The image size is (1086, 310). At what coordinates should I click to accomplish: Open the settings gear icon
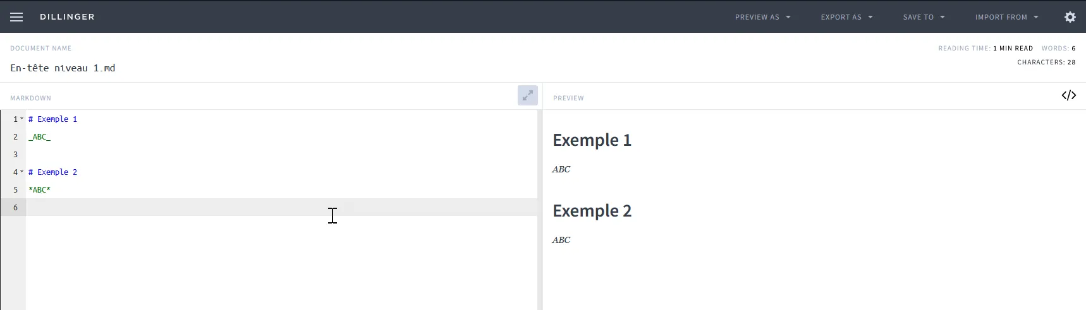1070,17
